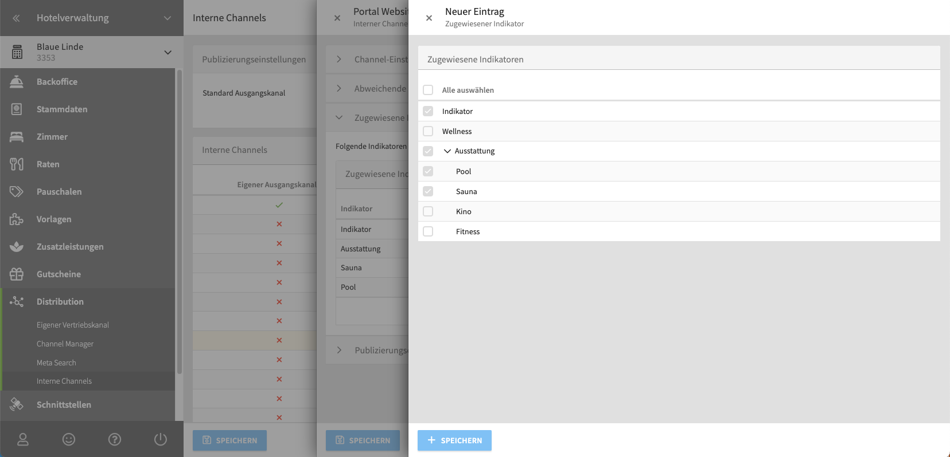Select Meta Search submenu item
Image resolution: width=950 pixels, height=457 pixels.
click(x=56, y=363)
